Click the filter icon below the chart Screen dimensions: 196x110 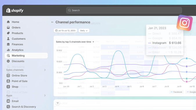(57, 103)
